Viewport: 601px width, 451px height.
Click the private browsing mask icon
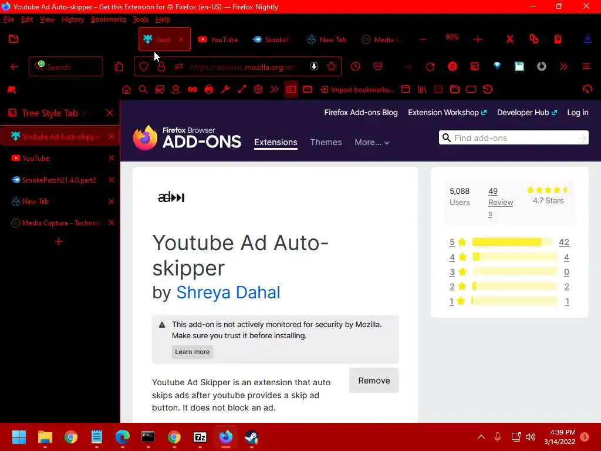[193, 90]
